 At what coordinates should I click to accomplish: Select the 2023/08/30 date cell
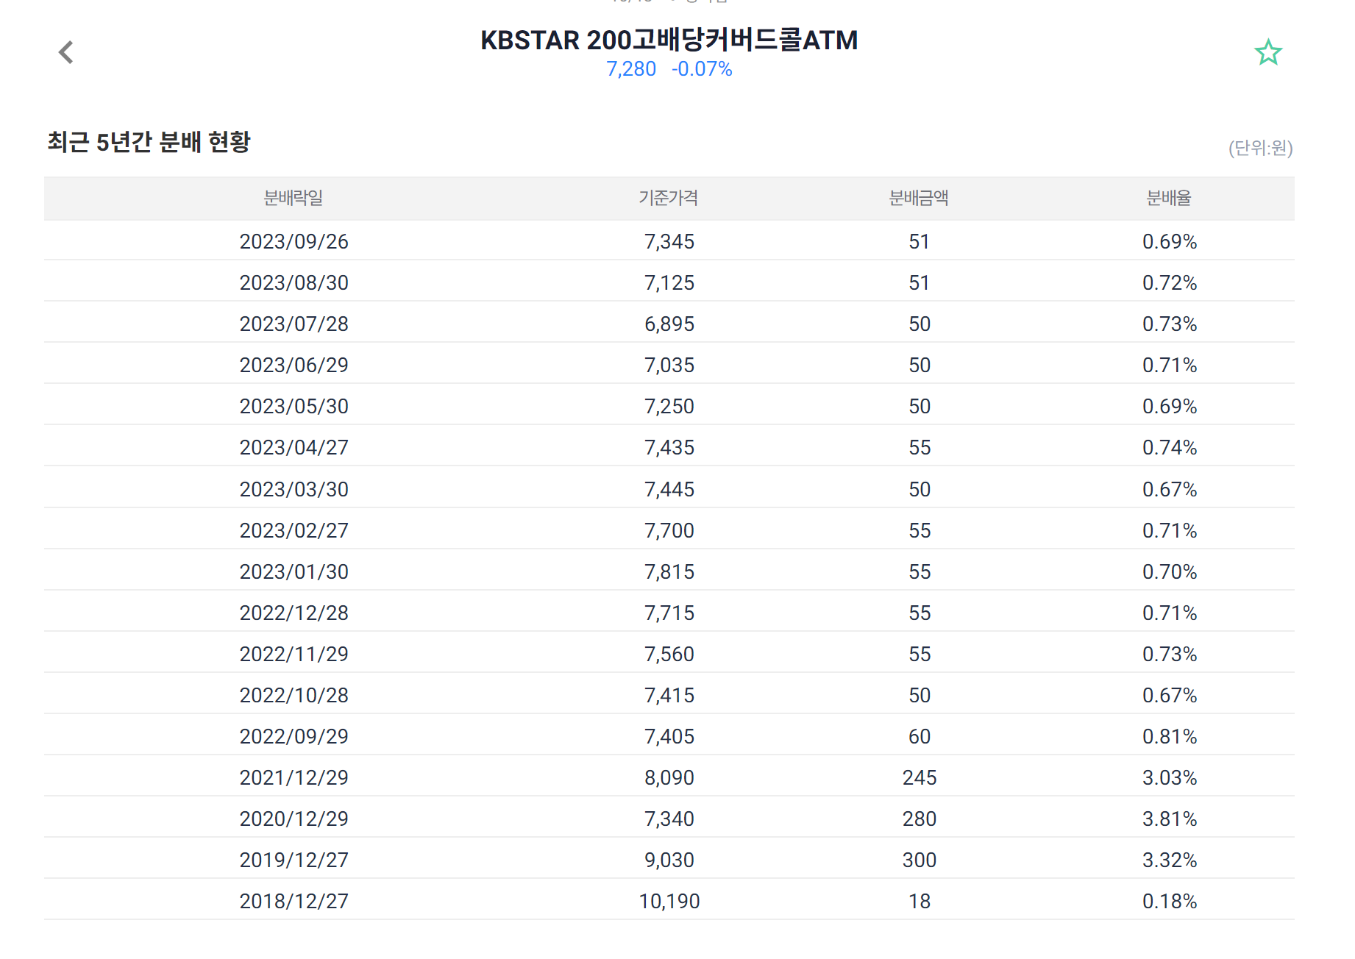click(294, 282)
